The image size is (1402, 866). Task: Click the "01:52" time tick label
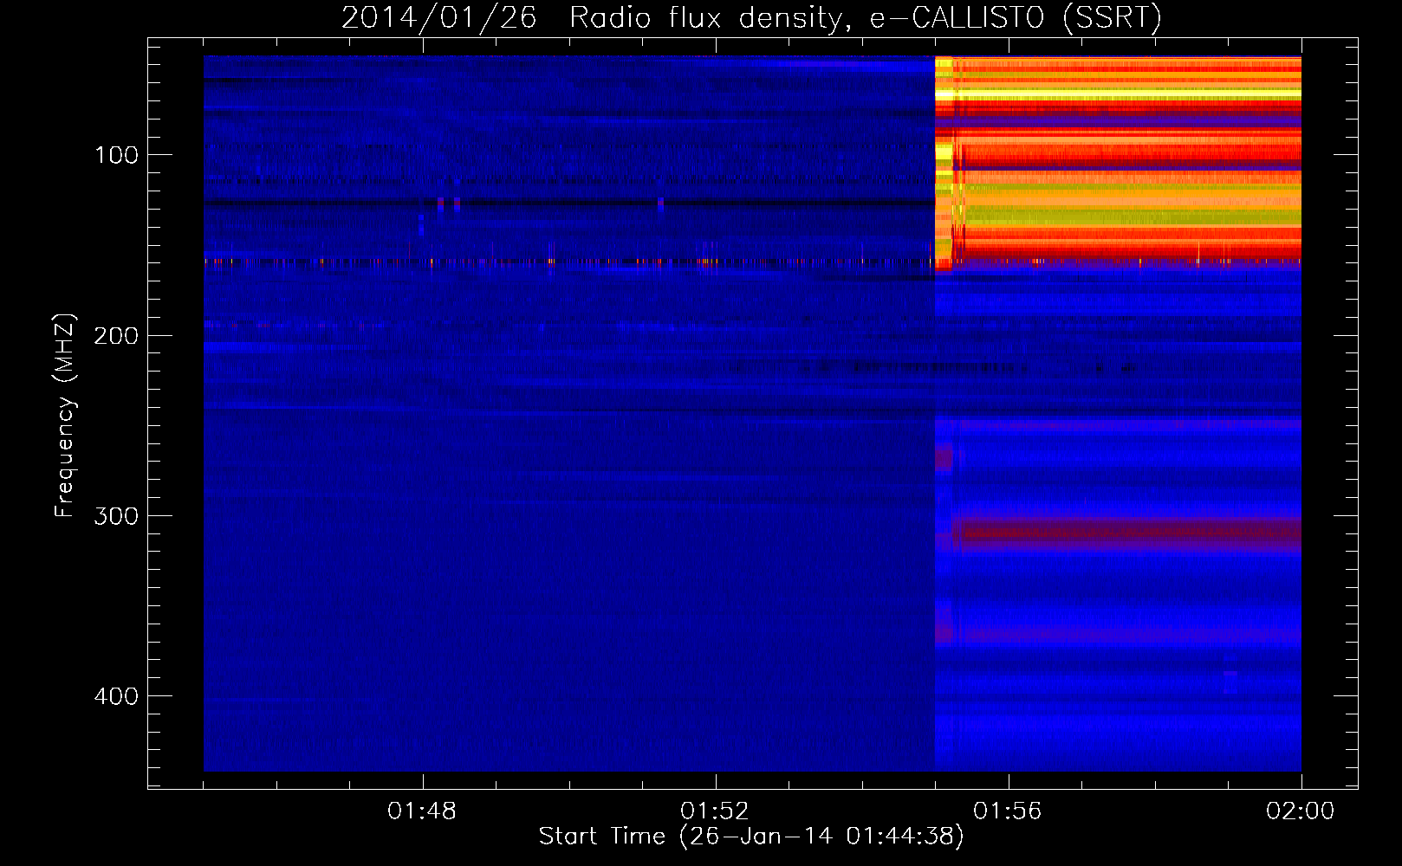coord(715,811)
